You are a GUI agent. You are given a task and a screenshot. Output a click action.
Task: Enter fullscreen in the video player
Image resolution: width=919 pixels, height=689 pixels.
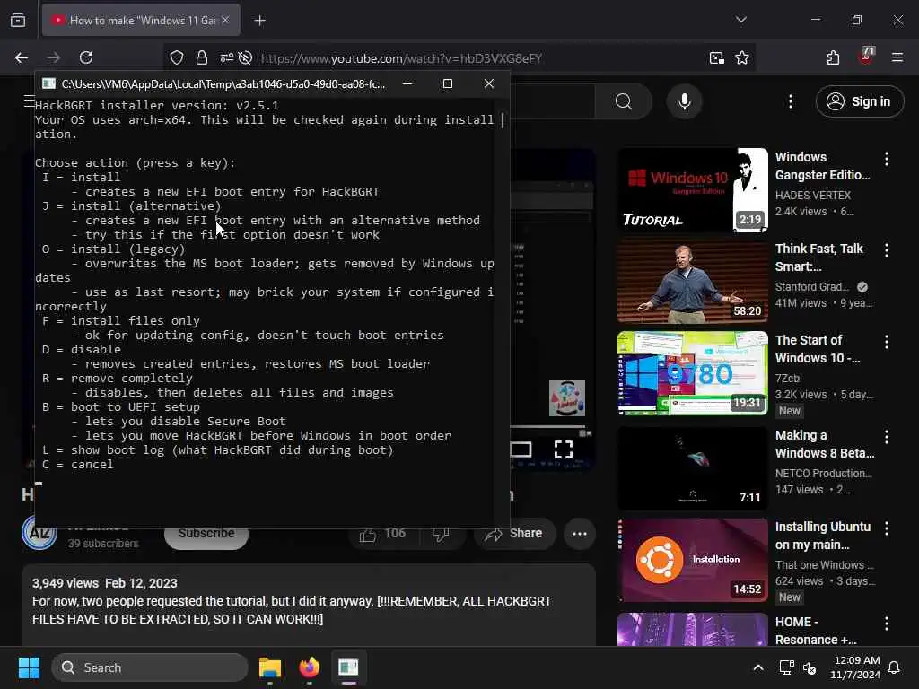[x=564, y=449]
